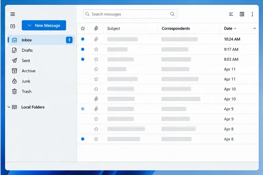The image size is (263, 175).
Task: Star the 9:17 AM message
Action: [x=96, y=49]
